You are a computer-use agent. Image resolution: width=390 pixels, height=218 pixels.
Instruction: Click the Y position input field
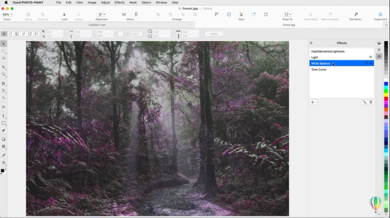[x=55, y=36]
